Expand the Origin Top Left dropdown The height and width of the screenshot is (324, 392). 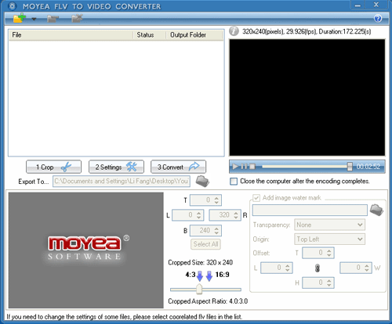tap(329, 239)
